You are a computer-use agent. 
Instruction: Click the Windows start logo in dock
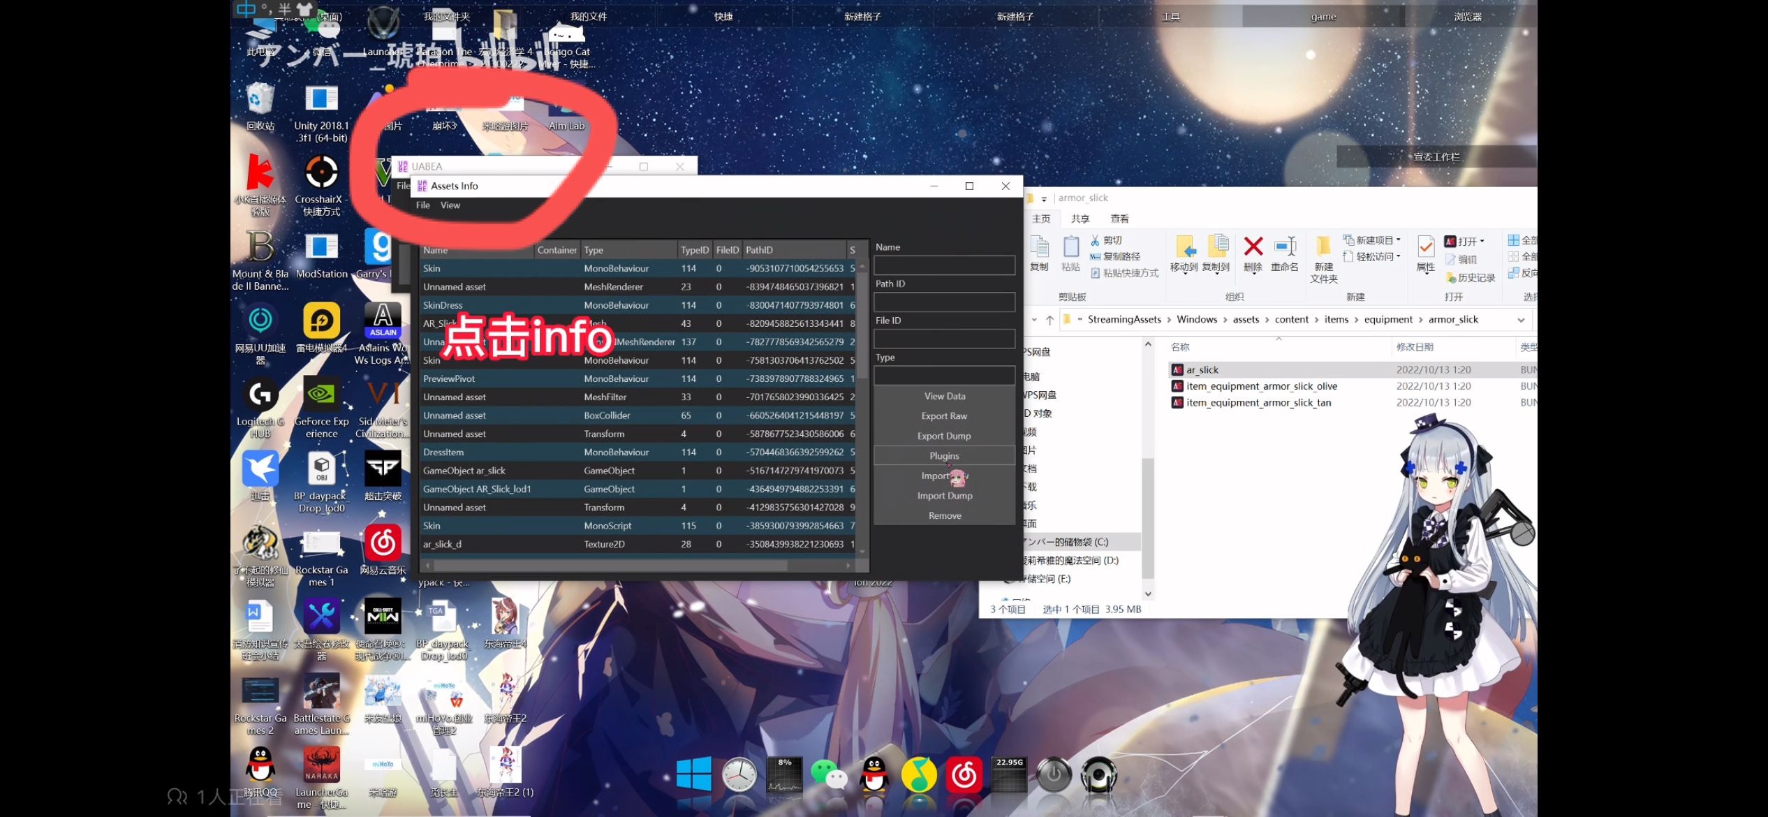coord(693,774)
